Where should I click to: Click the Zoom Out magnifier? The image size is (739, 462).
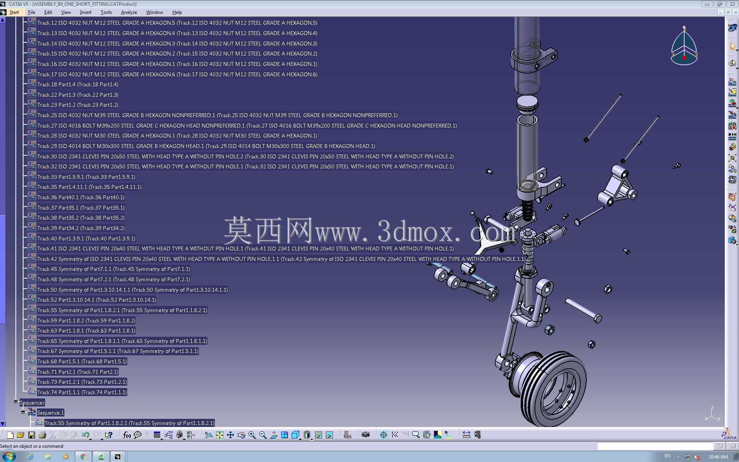263,435
